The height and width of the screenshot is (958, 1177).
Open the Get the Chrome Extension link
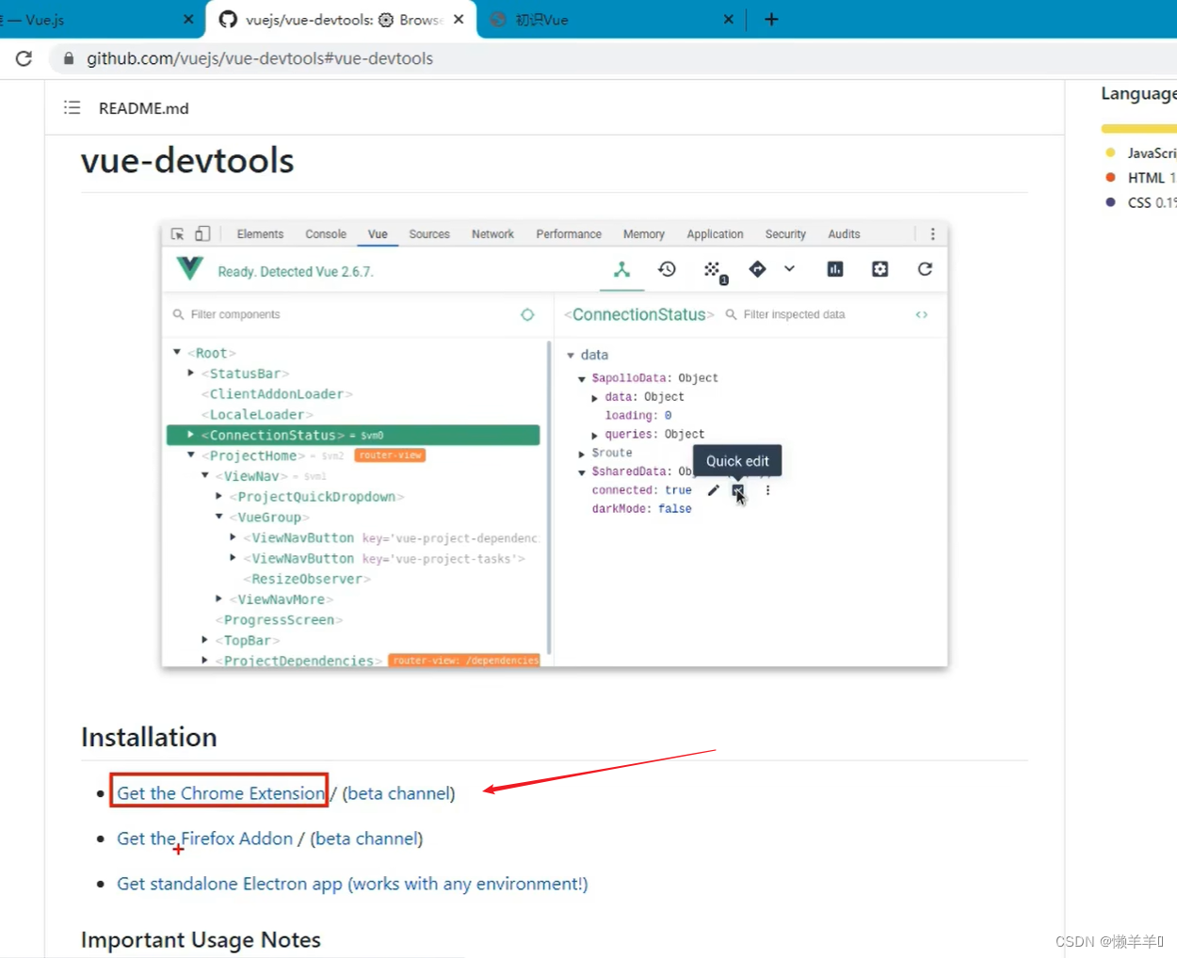click(x=220, y=793)
